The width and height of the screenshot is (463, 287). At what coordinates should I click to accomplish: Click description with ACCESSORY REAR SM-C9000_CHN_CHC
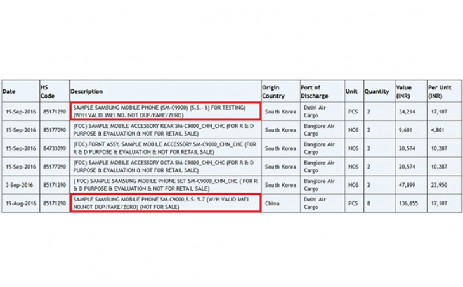[x=166, y=130]
